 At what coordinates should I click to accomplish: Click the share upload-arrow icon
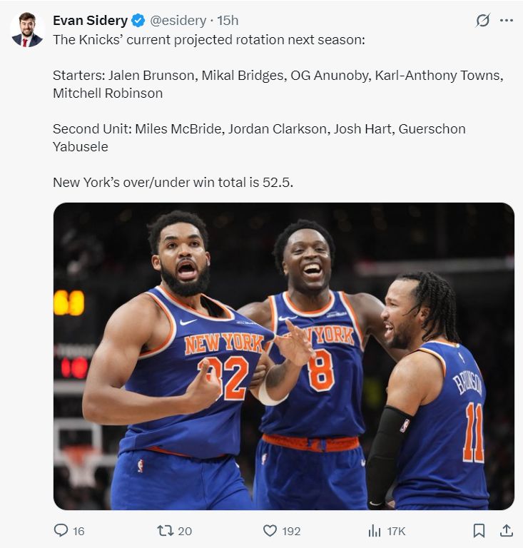(506, 531)
